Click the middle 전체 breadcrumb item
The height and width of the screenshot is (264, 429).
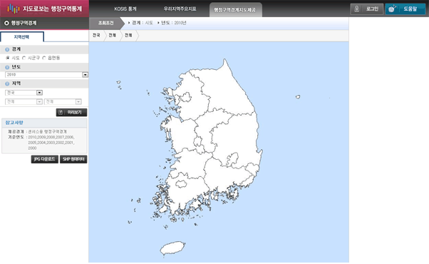113,36
